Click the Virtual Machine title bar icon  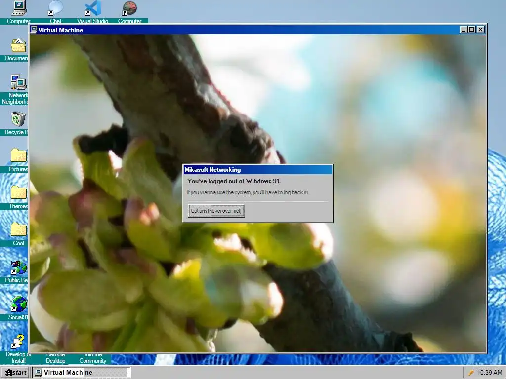[x=34, y=30]
